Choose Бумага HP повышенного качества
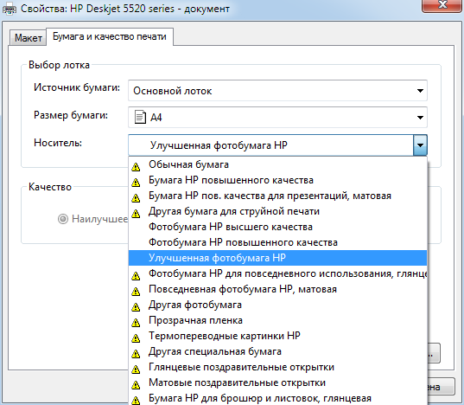 277,180
